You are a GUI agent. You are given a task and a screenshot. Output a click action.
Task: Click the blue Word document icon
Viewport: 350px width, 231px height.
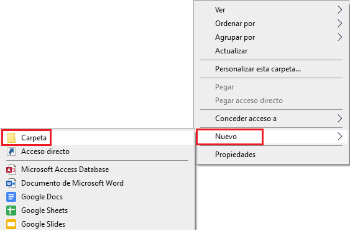(11, 183)
